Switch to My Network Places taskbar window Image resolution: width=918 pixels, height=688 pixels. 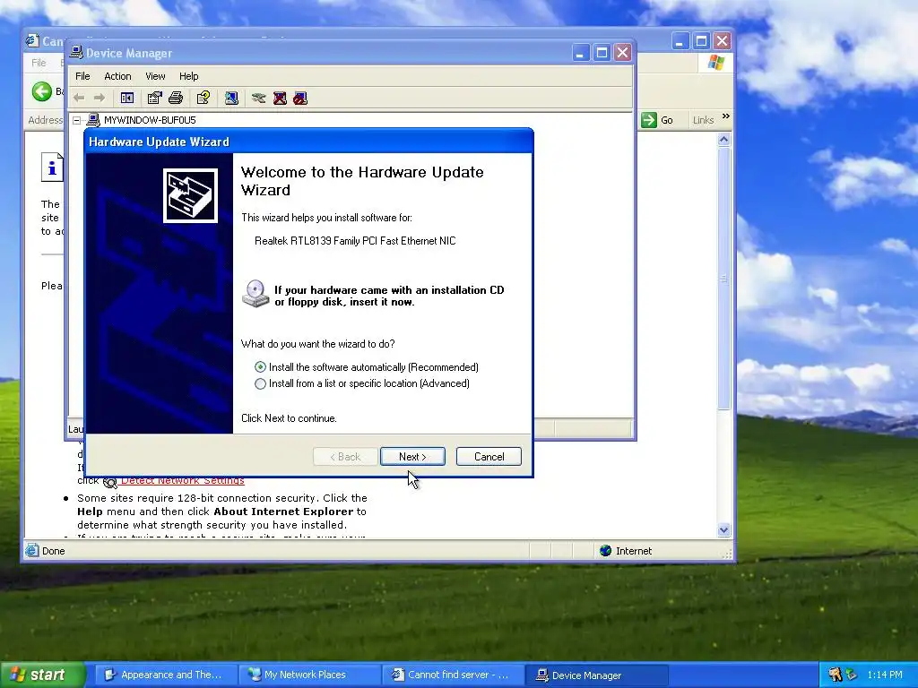tap(309, 675)
